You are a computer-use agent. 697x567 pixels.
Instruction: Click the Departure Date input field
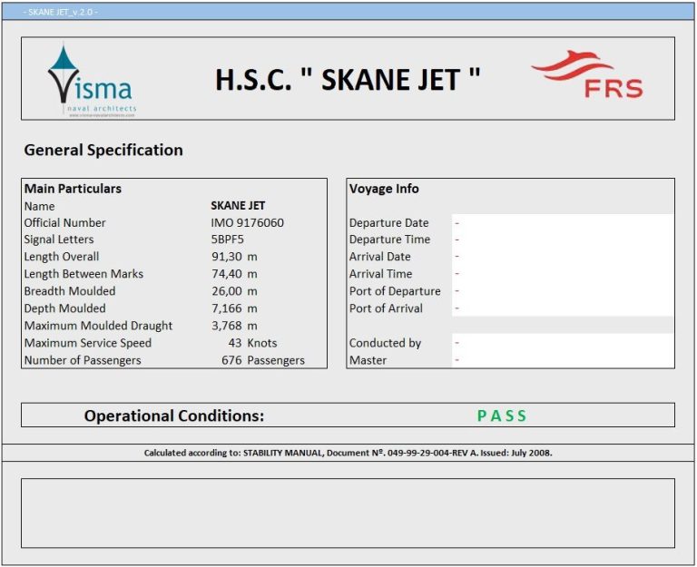coord(563,222)
